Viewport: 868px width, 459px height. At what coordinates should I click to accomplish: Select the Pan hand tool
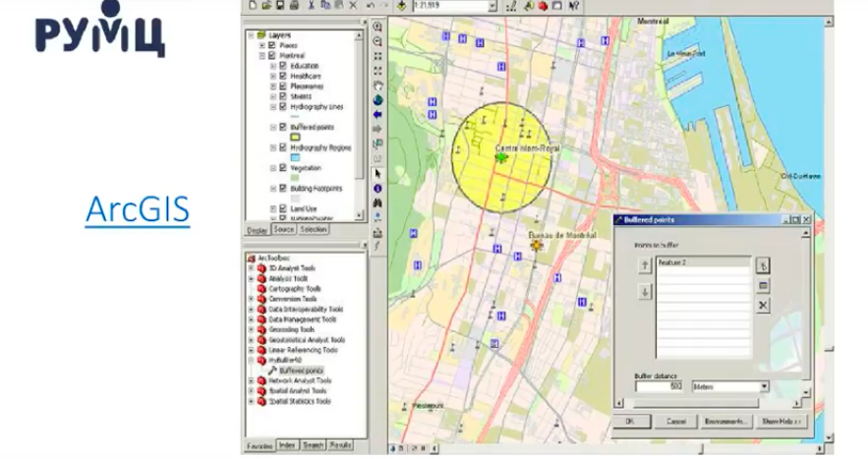pos(377,86)
